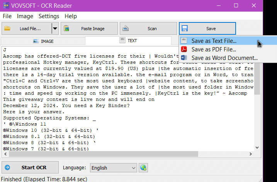Screen dimensions: 277x182
Task: Click the 'This giveaway contest is live' line
Action: [79, 99]
